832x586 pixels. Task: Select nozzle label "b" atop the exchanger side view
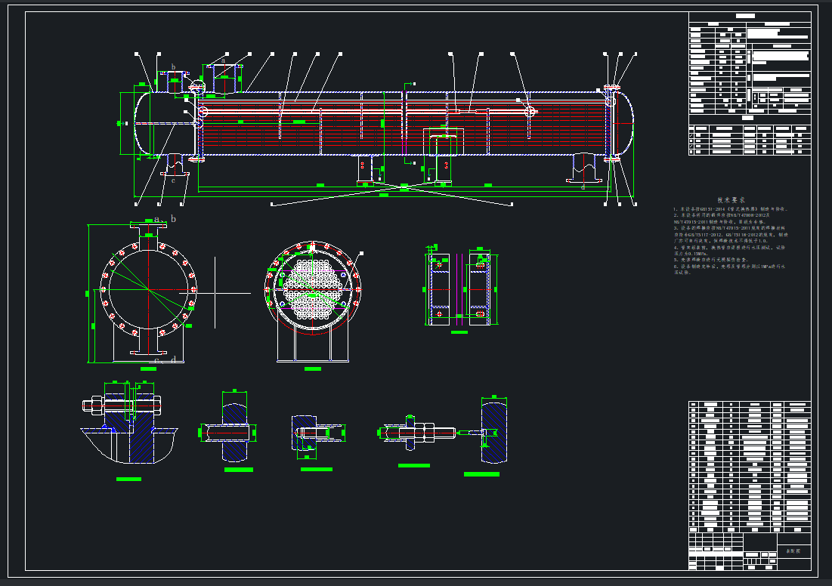173,67
